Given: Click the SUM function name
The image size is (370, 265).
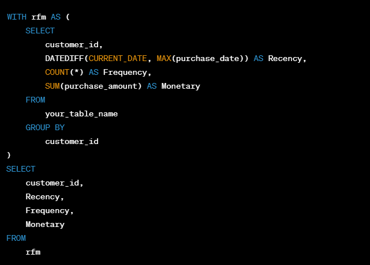Looking at the screenshot, I should (52, 86).
